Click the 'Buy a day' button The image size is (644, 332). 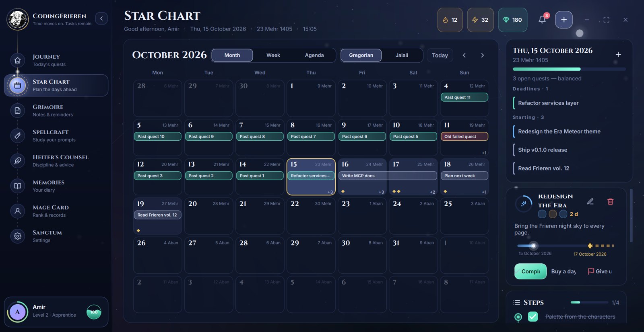(x=563, y=271)
